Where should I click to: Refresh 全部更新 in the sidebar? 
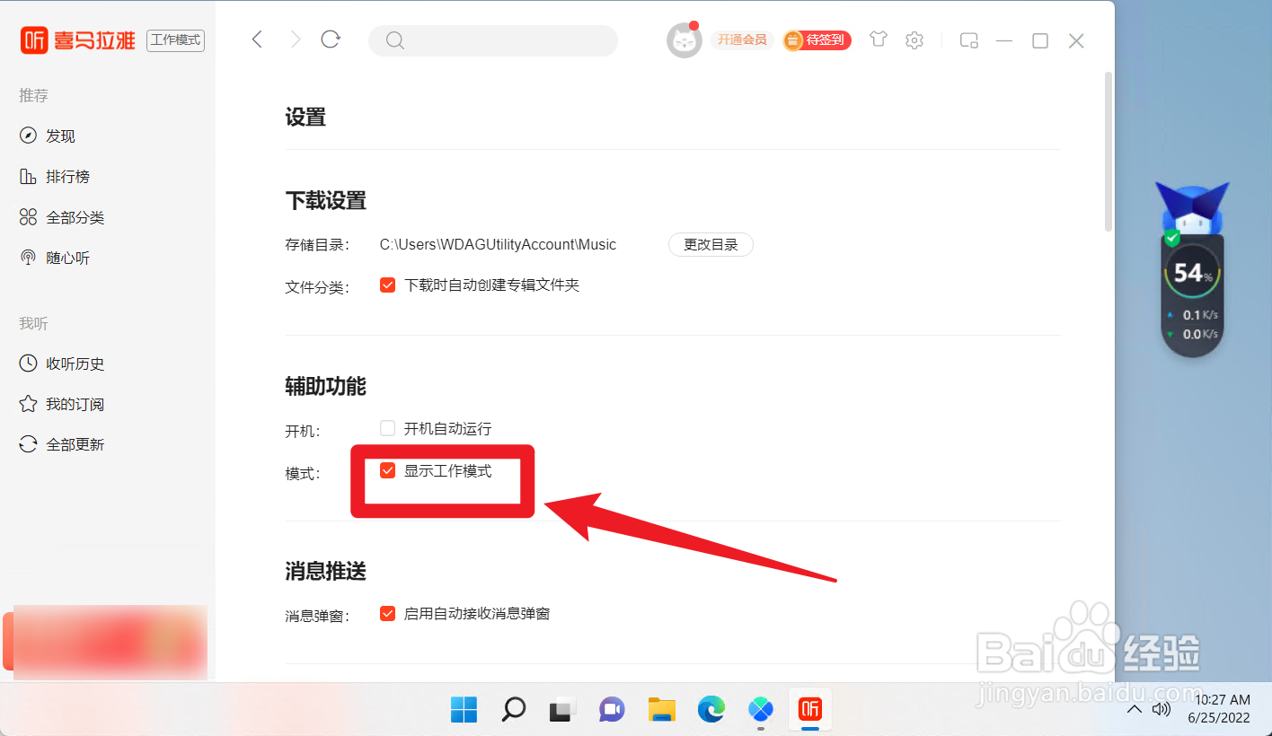click(x=72, y=443)
